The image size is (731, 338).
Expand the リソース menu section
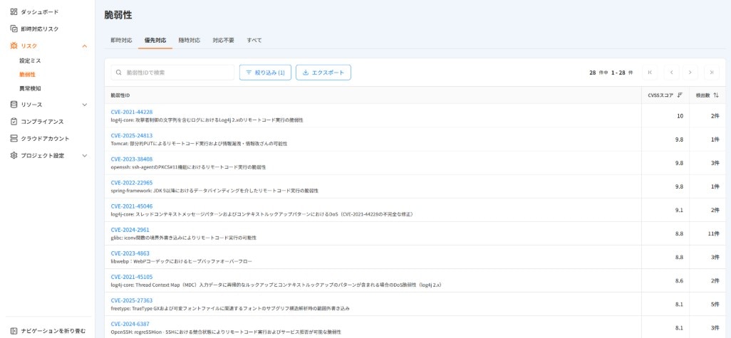tap(85, 105)
